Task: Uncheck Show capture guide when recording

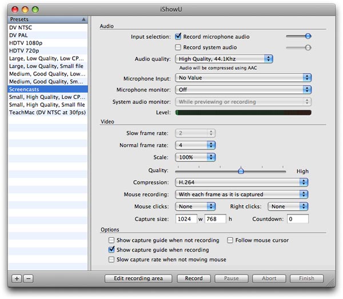Action: (111, 250)
